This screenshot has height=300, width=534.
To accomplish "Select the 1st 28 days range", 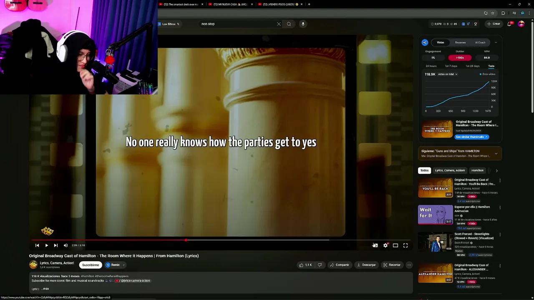I will (472, 66).
